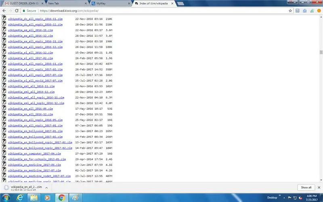The width and height of the screenshot is (323, 202).
Task: Open File Explorer from the taskbar
Action: 34,198
